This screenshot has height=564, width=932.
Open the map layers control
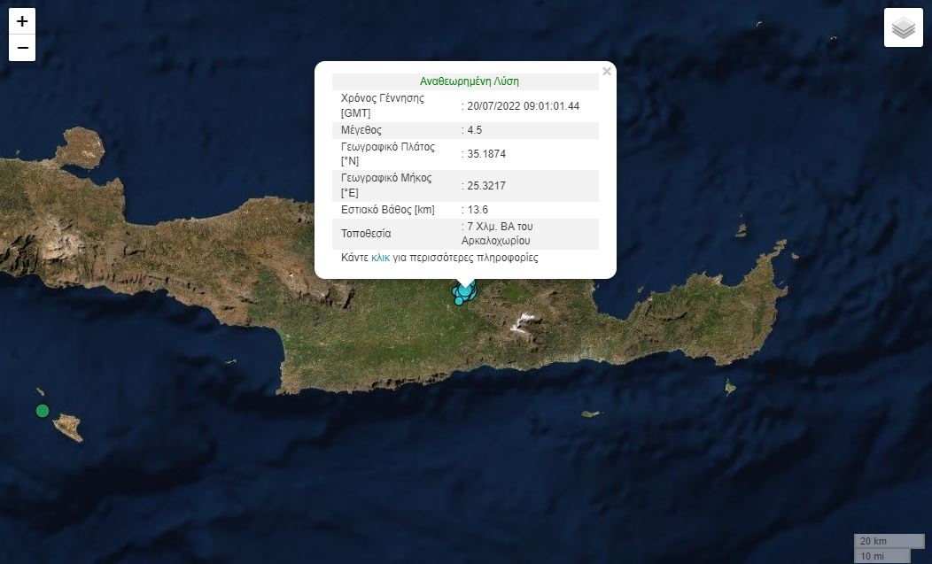(x=903, y=28)
